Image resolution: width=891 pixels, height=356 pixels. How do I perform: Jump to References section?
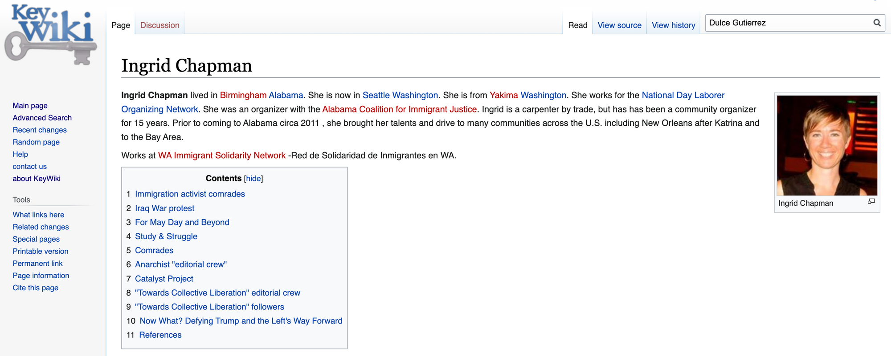click(x=160, y=335)
